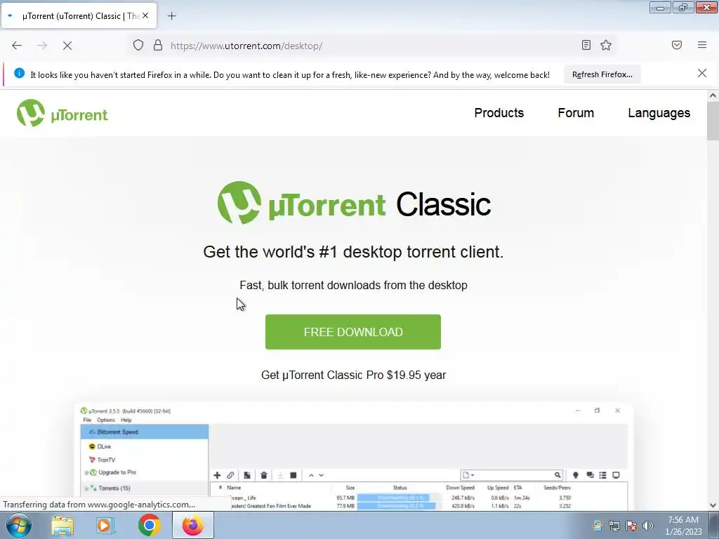The height and width of the screenshot is (539, 719).
Task: Click Get µTorrent Classic Pro $19.95 year
Action: coord(354,375)
